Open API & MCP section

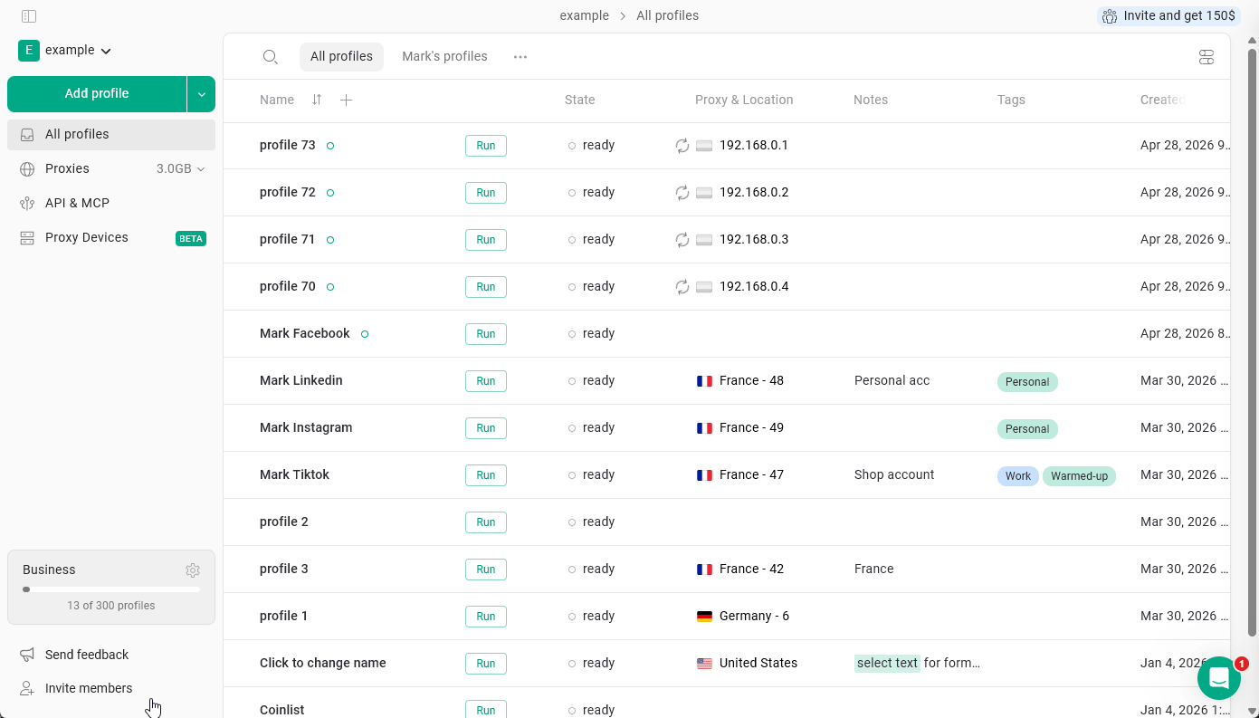(111, 204)
